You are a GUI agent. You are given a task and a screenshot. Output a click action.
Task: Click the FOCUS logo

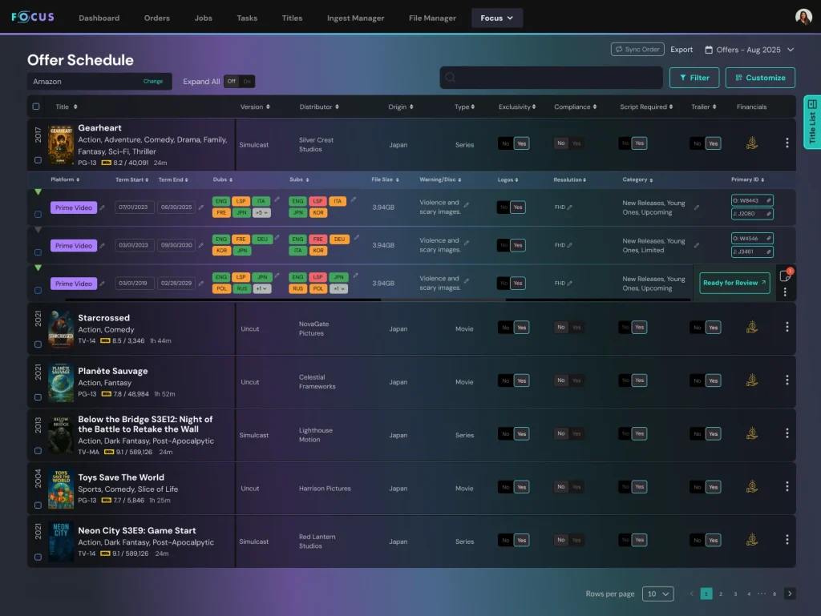coord(33,18)
